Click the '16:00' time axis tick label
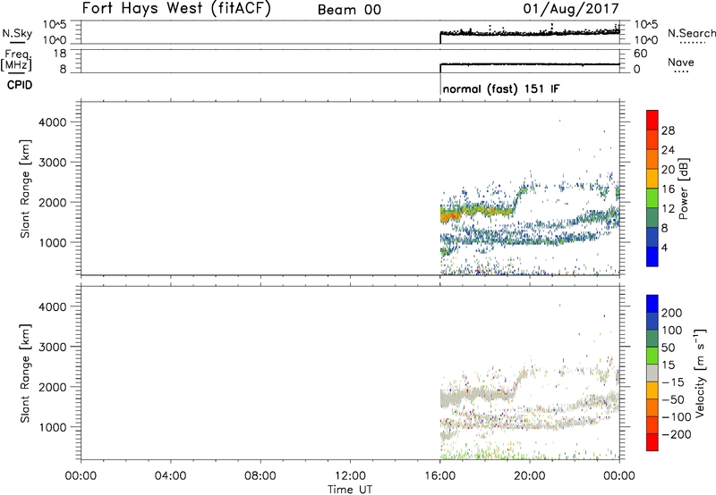Screen dimensions: 716x495 [439, 476]
